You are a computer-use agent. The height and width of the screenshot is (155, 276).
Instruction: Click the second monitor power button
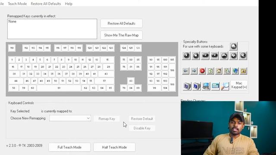[x=197, y=86]
